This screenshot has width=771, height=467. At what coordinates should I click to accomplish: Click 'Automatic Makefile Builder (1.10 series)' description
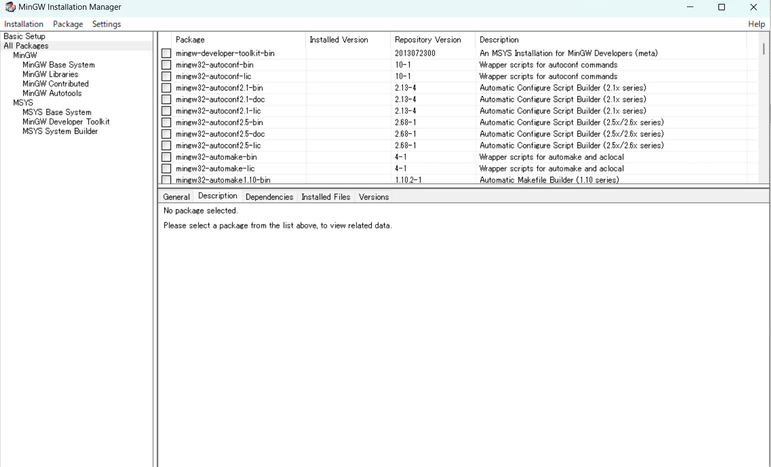coord(549,180)
